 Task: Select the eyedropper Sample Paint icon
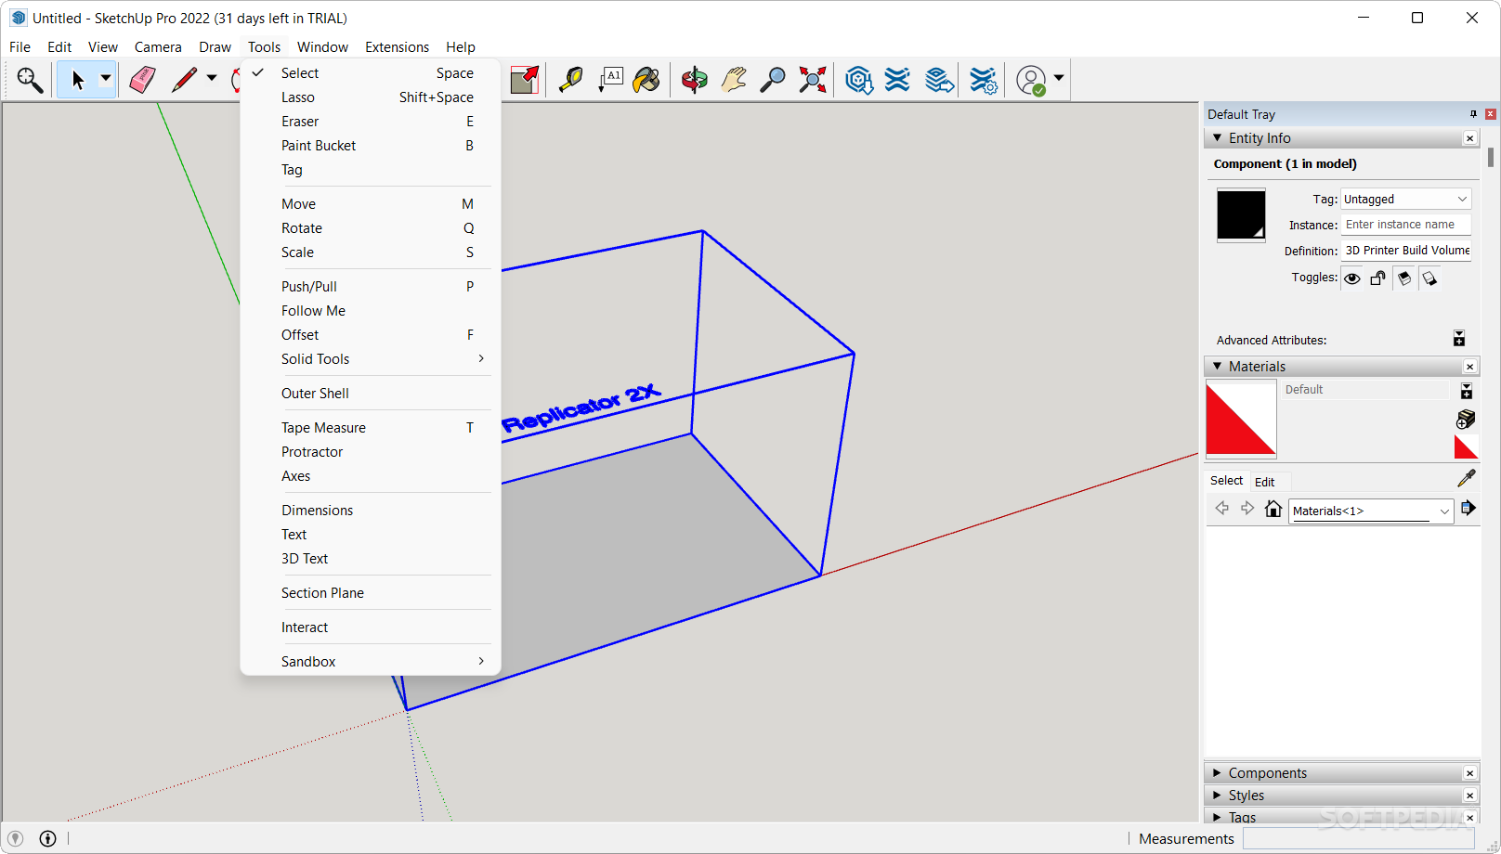click(x=1467, y=479)
